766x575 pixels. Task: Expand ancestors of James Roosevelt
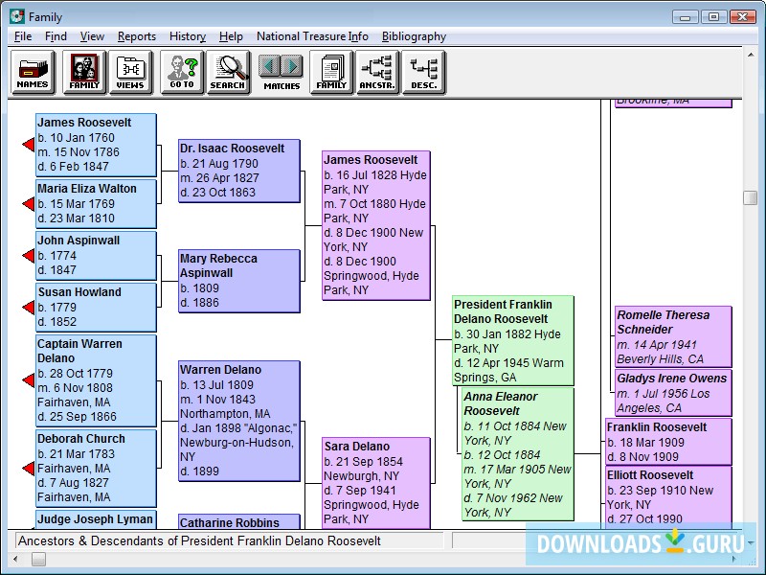(x=27, y=144)
